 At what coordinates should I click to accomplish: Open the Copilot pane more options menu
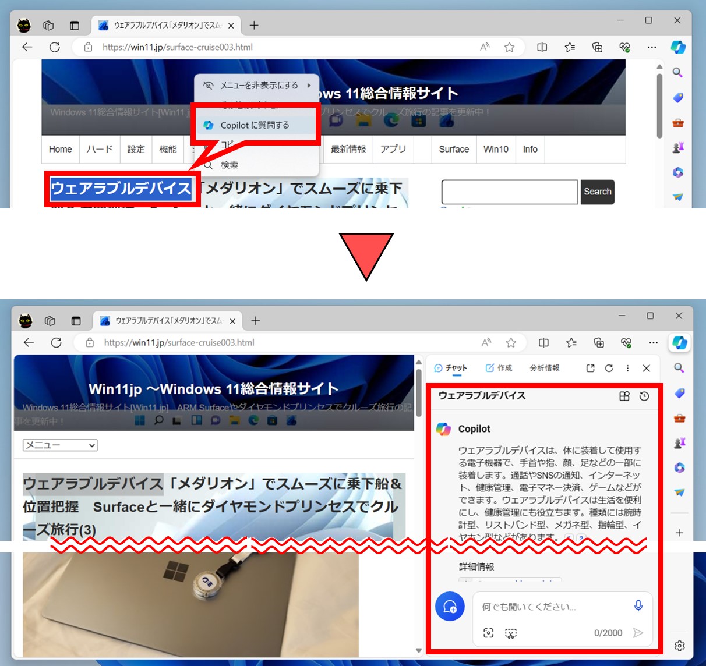627,368
